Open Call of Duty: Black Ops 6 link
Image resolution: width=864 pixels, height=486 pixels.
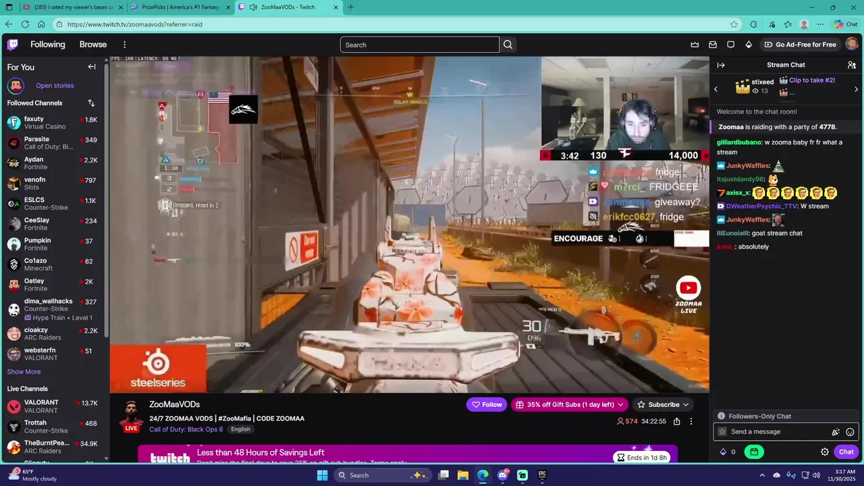click(x=186, y=429)
